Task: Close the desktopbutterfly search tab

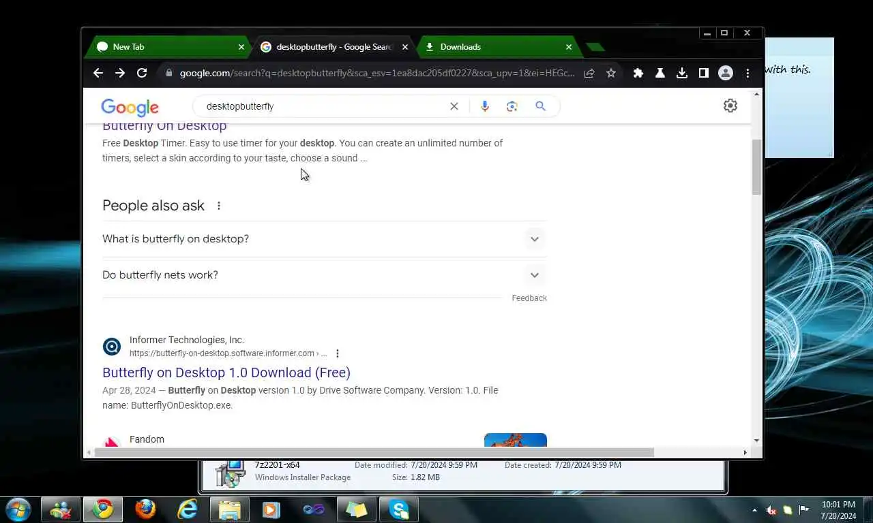Action: tap(404, 47)
